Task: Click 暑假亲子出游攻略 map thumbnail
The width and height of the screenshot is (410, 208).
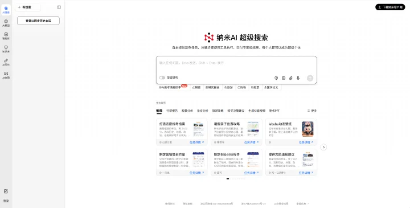Action: [x=253, y=129]
